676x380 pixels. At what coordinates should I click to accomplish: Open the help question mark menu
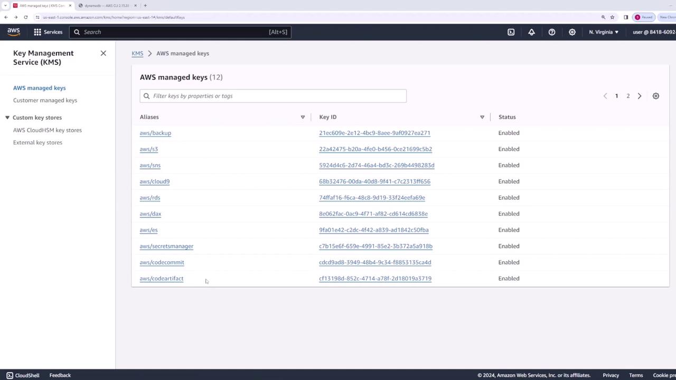[x=552, y=32]
